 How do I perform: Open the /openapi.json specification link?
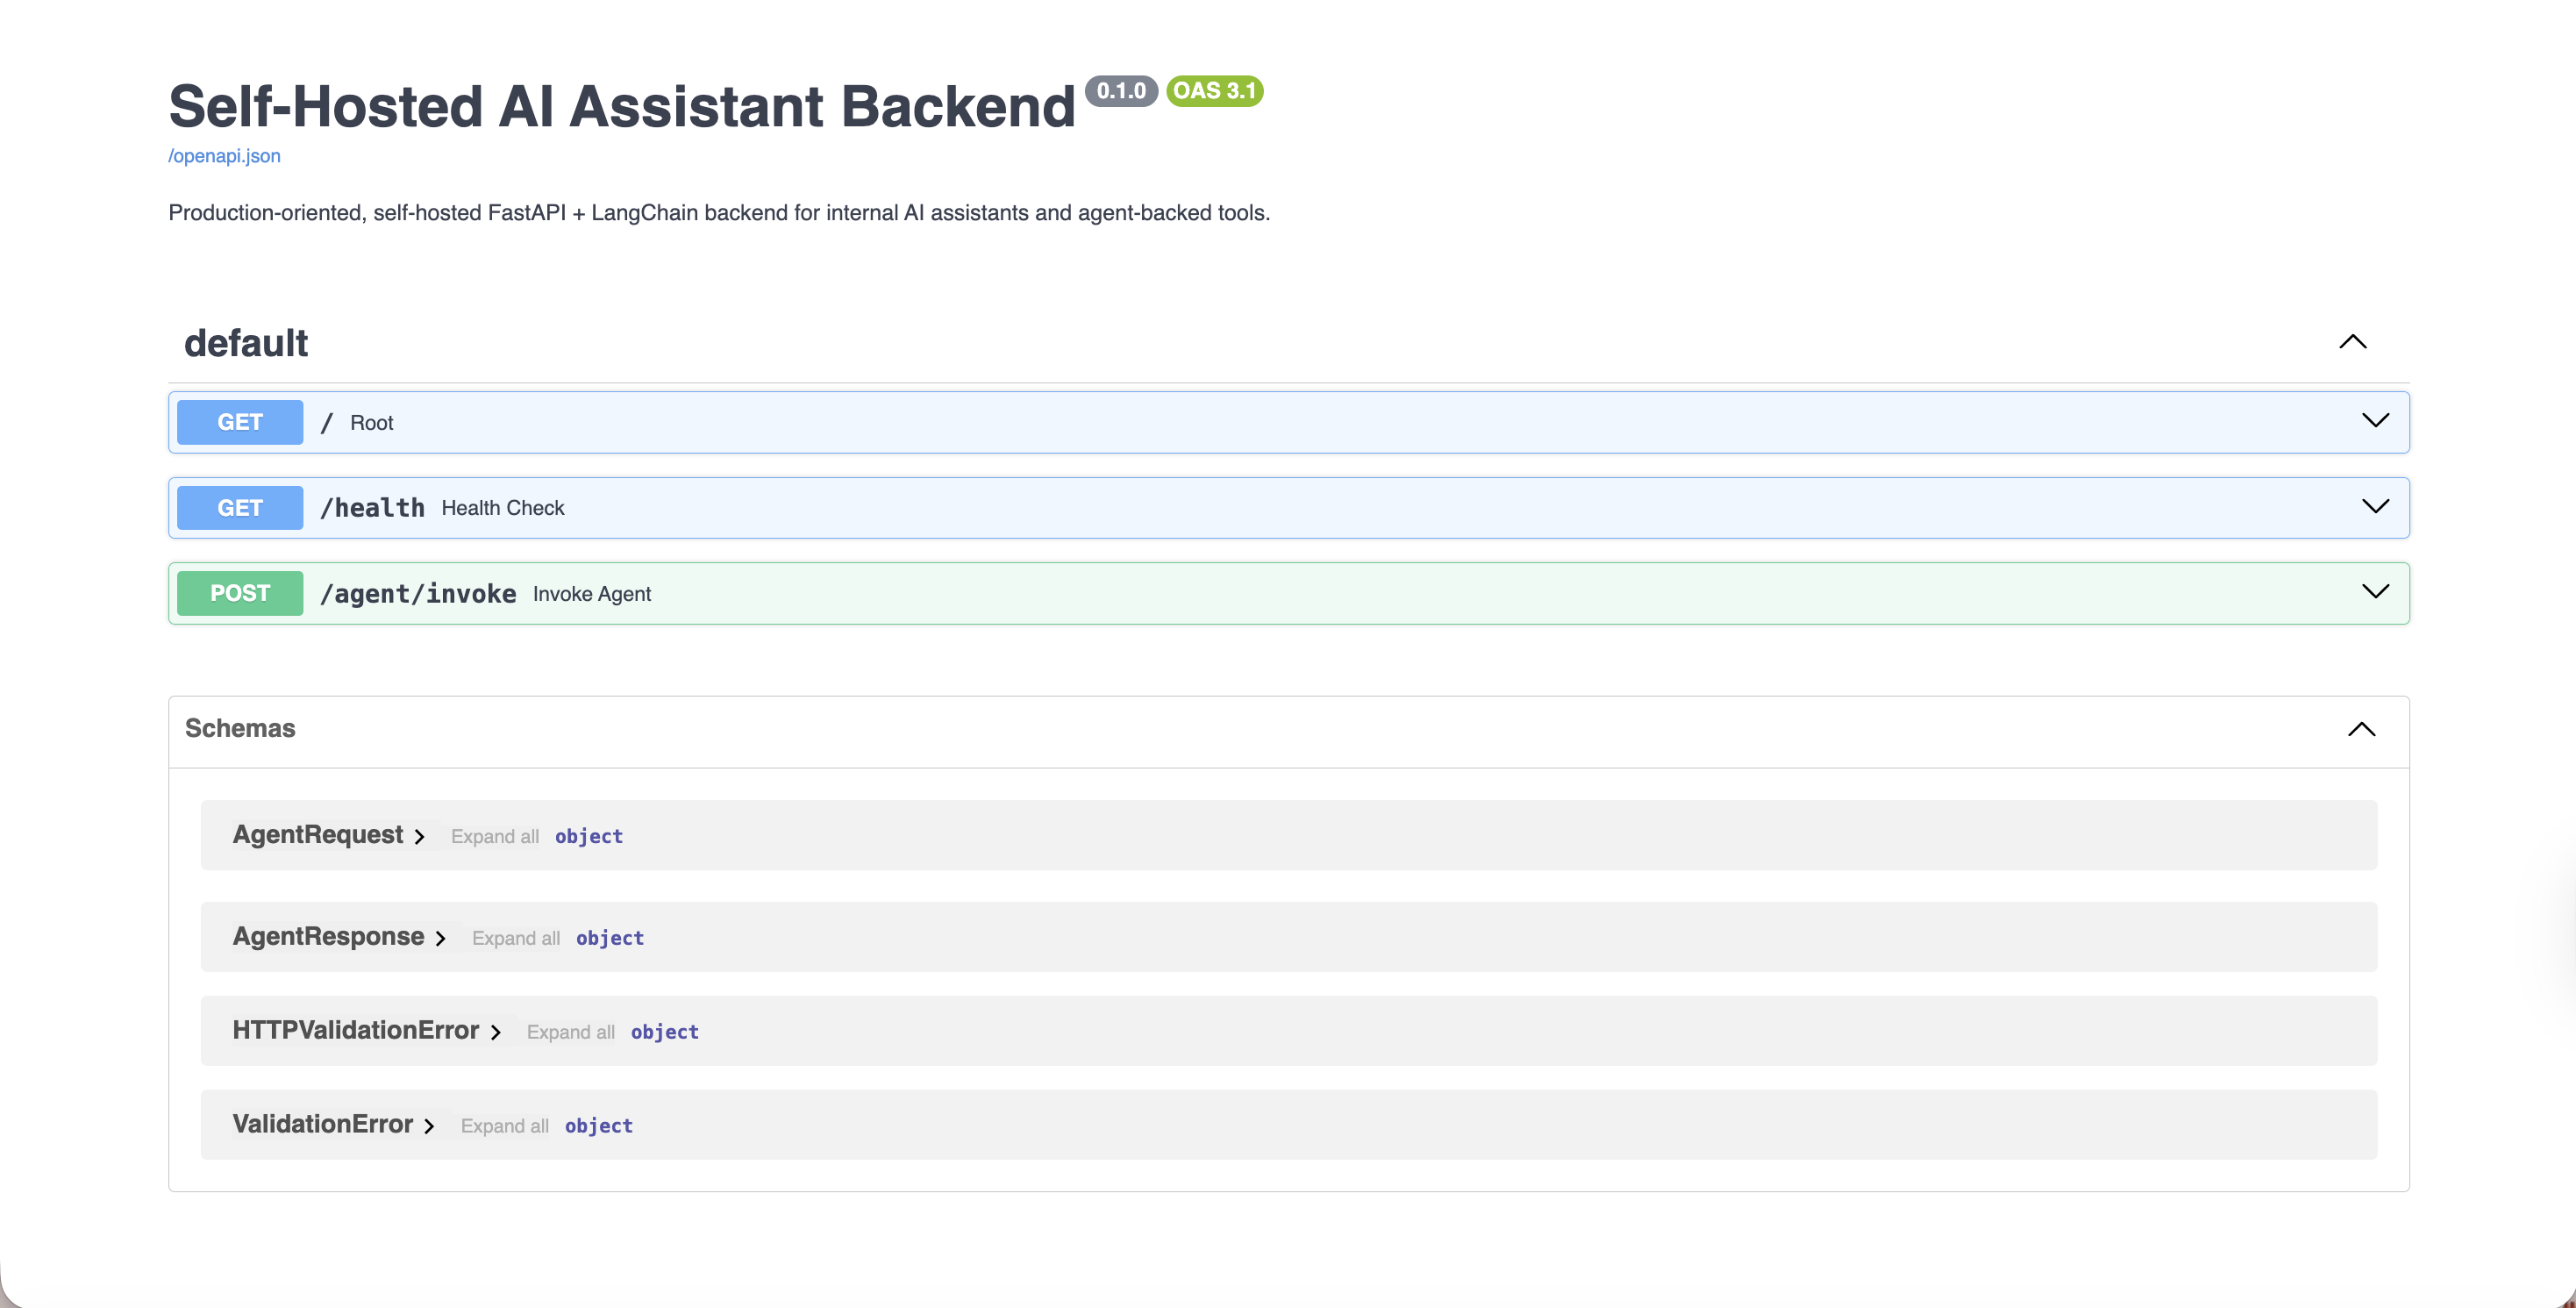click(224, 156)
